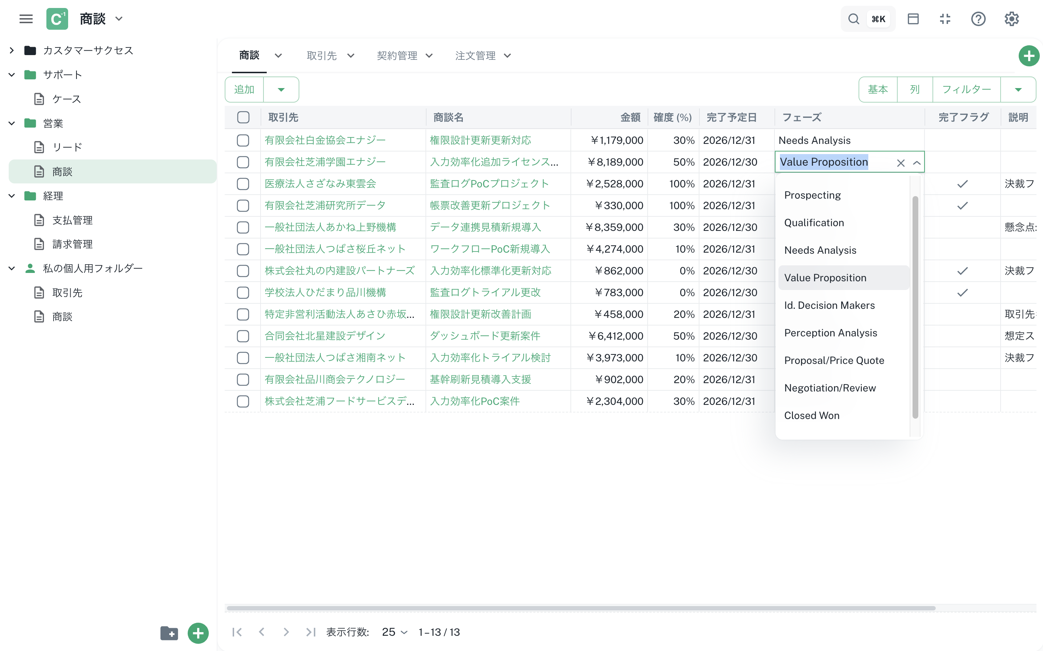The width and height of the screenshot is (1043, 651).
Task: Check the row for 合同会社北星建設デザイン
Action: coord(243,336)
